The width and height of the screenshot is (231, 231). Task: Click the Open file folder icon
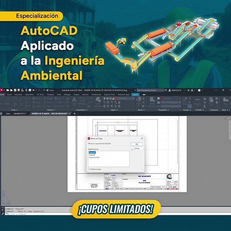tap(11, 90)
